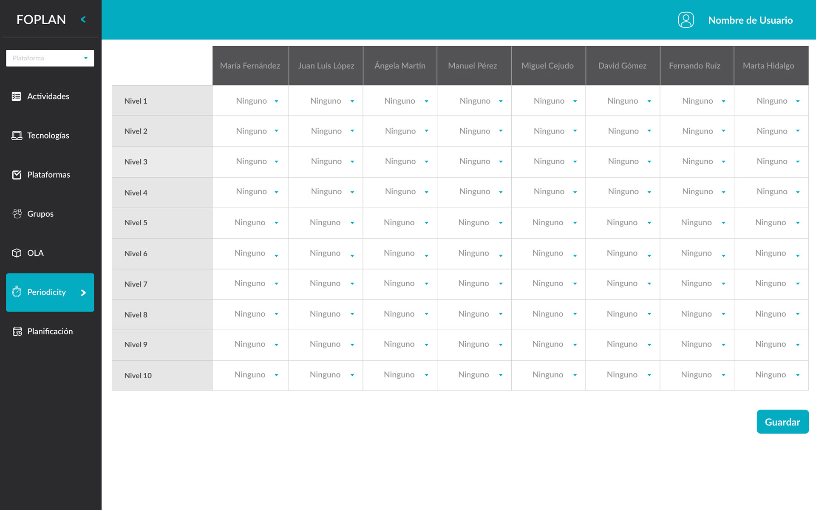816x510 pixels.
Task: Click the Guardar button
Action: tap(782, 422)
